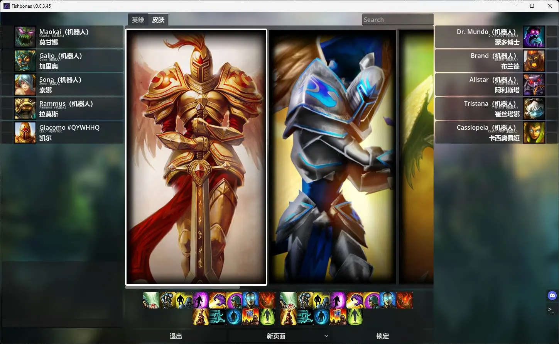
Task: Select teal running Ghost spell, right set
Action: pyautogui.click(x=305, y=317)
